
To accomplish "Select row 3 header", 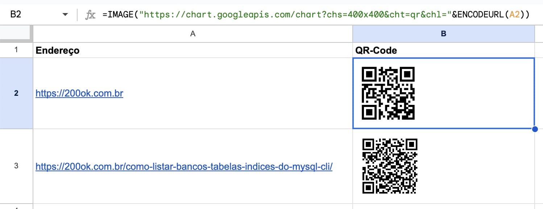I will coord(16,166).
